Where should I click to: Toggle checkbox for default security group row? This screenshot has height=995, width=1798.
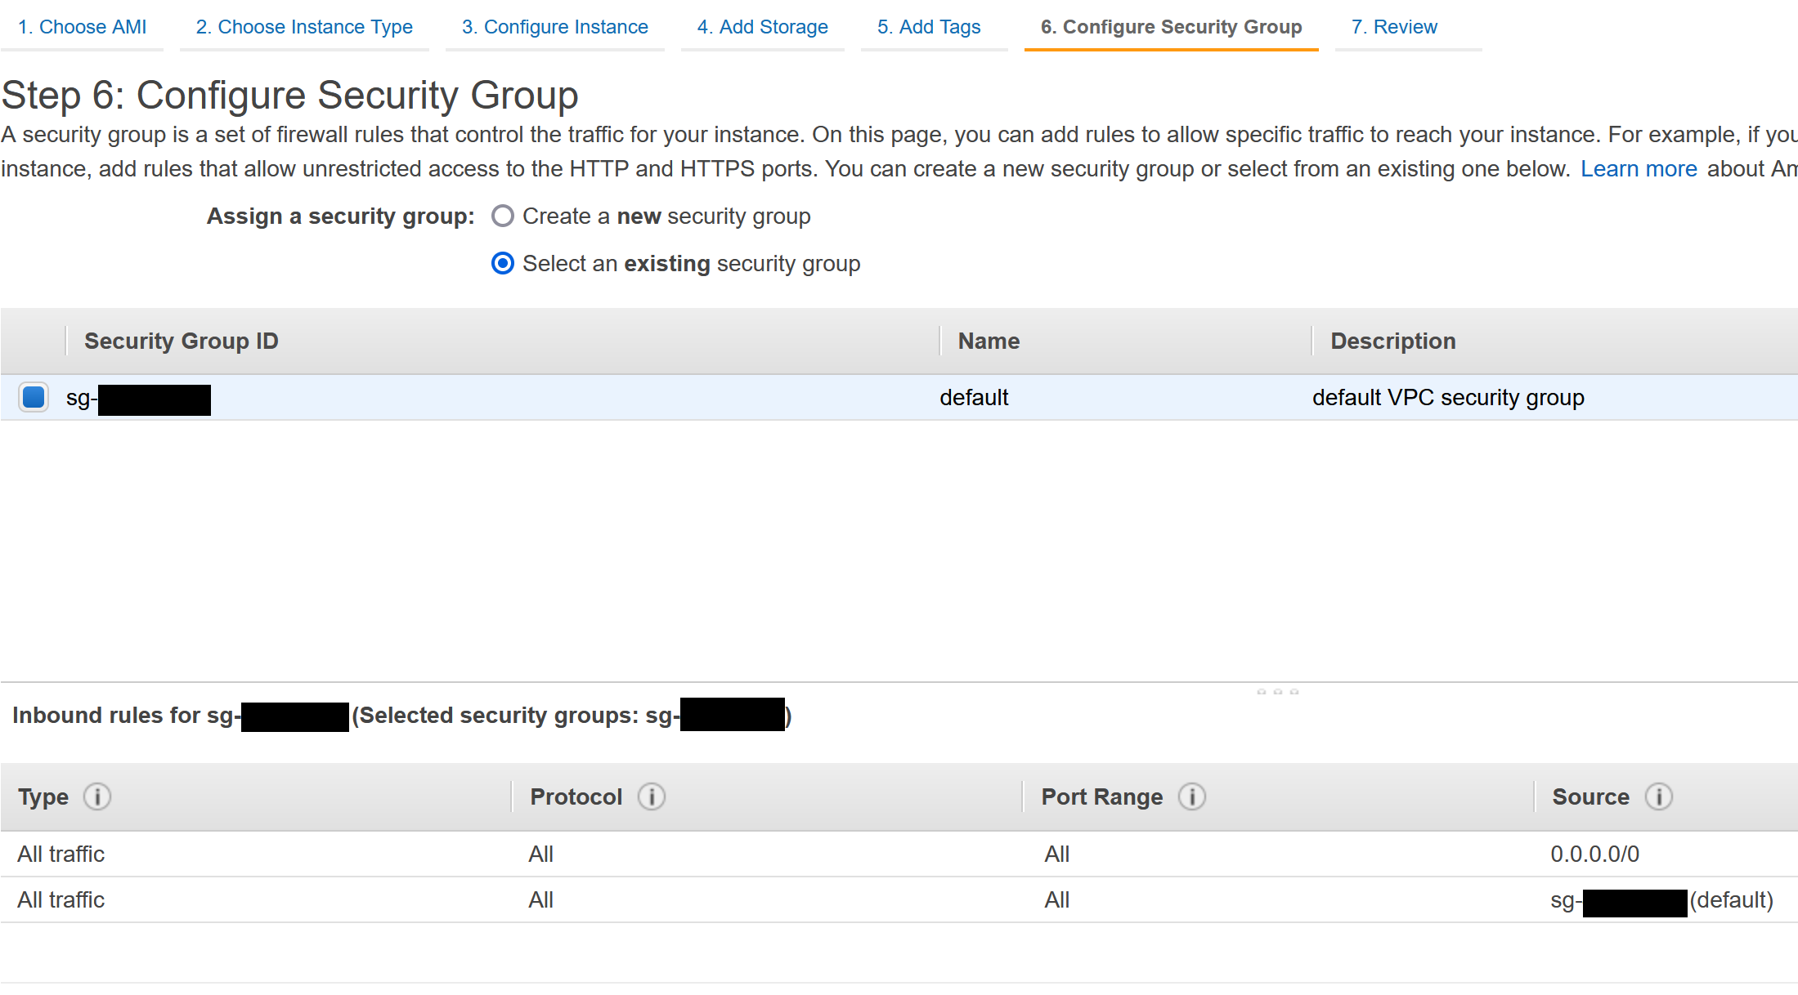tap(34, 398)
